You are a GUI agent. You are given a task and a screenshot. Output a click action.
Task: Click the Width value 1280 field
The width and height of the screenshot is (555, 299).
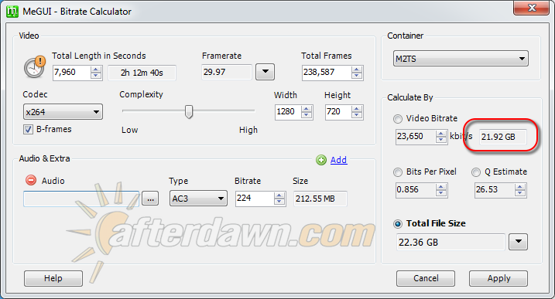coord(288,112)
